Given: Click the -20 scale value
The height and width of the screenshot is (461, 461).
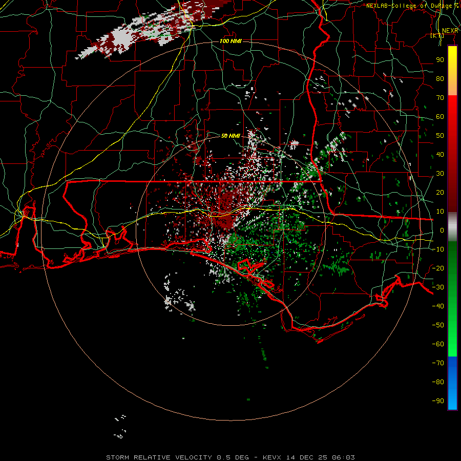Looking at the screenshot, I should pos(438,268).
